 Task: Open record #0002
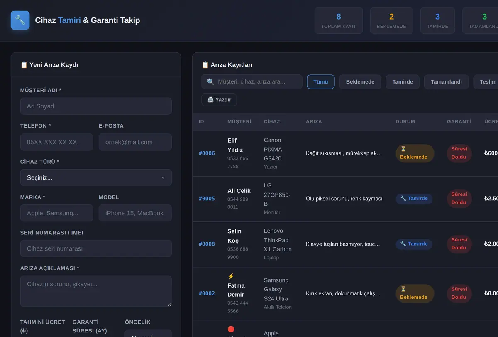(207, 293)
